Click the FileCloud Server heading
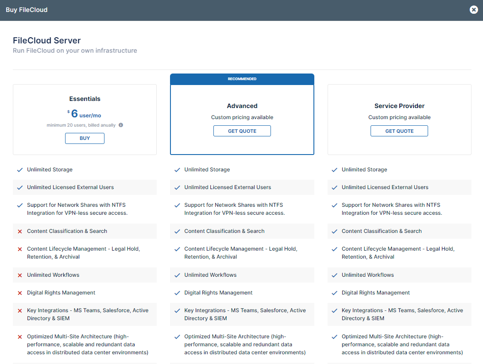 pos(46,41)
